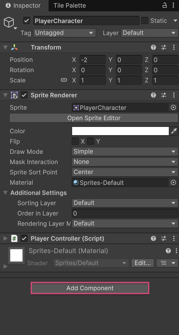Click the Material object picker icon
This screenshot has height=335, width=179.
(x=173, y=183)
